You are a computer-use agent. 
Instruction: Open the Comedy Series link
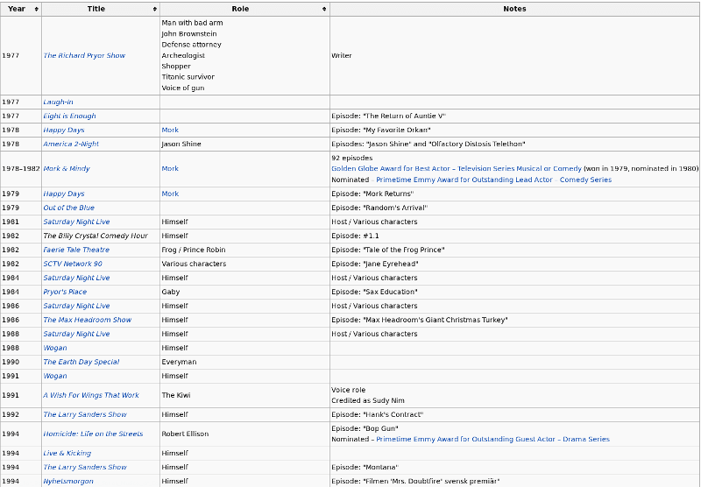point(585,180)
